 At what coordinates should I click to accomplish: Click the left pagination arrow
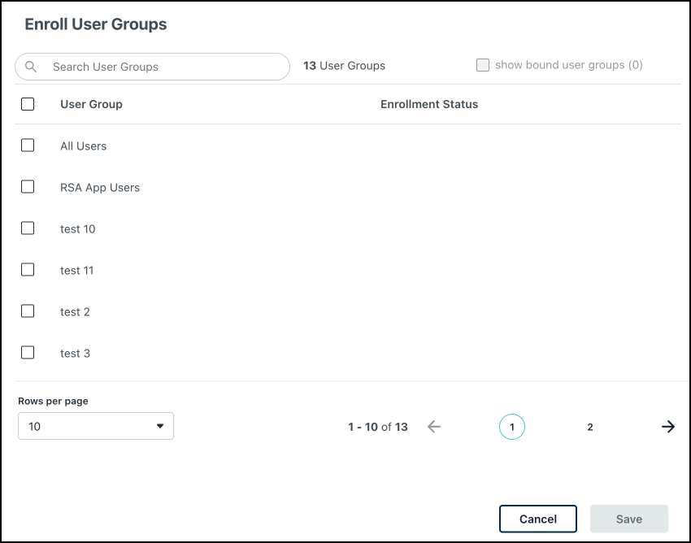[x=434, y=426]
